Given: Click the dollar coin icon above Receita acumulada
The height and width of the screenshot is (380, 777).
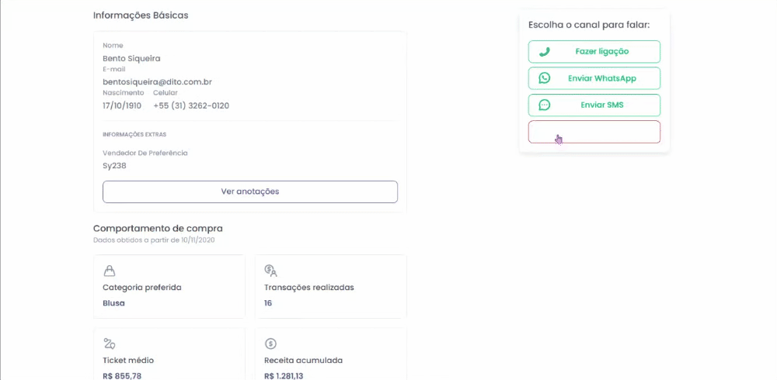Looking at the screenshot, I should [x=270, y=344].
